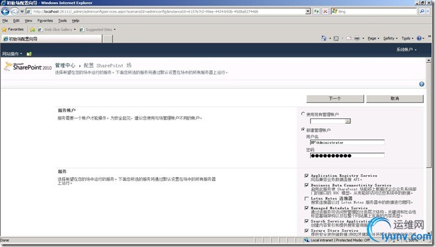Open the View menu
This screenshot has height=247, width=435.
point(28,20)
